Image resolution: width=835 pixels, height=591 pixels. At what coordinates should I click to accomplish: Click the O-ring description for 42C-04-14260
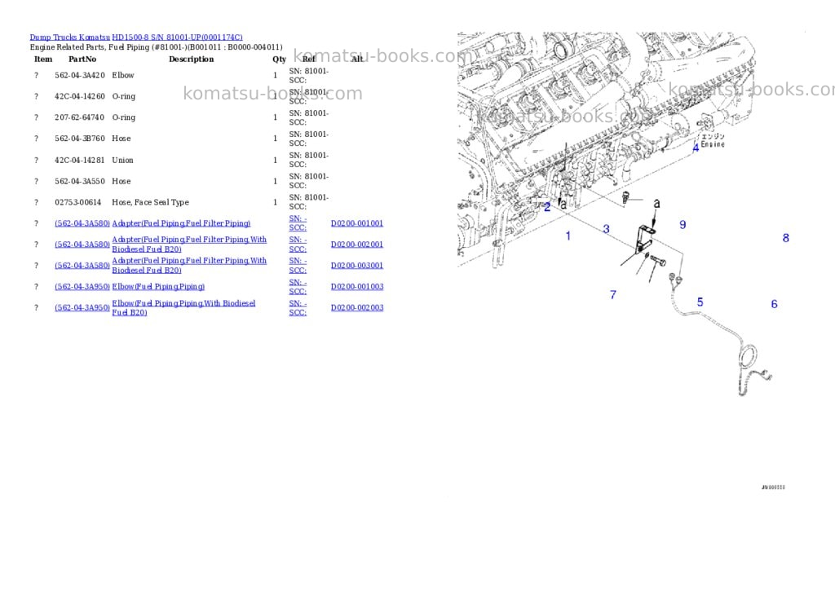click(124, 96)
